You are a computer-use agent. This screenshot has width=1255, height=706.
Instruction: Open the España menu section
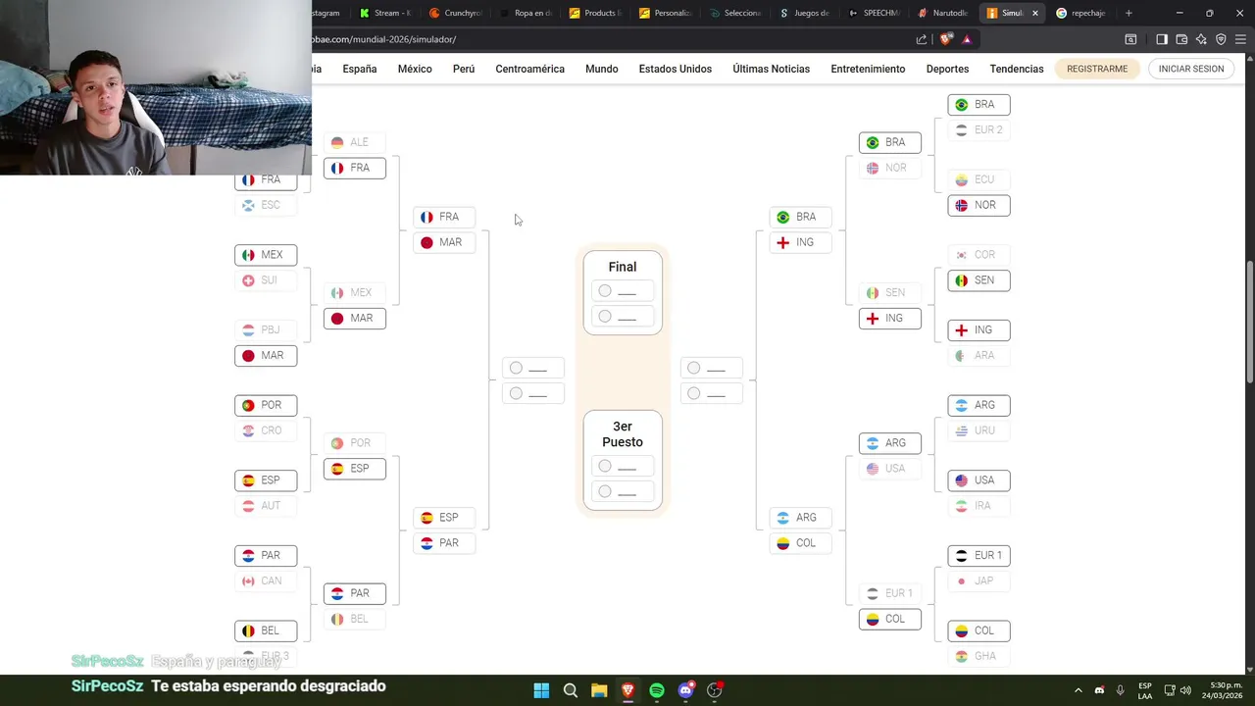[360, 69]
